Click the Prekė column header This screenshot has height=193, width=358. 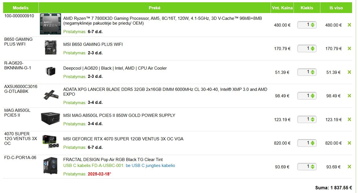[154, 8]
